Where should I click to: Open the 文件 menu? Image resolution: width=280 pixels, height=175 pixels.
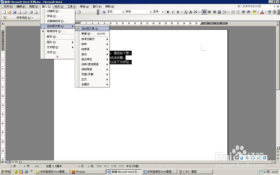[x=8, y=6]
